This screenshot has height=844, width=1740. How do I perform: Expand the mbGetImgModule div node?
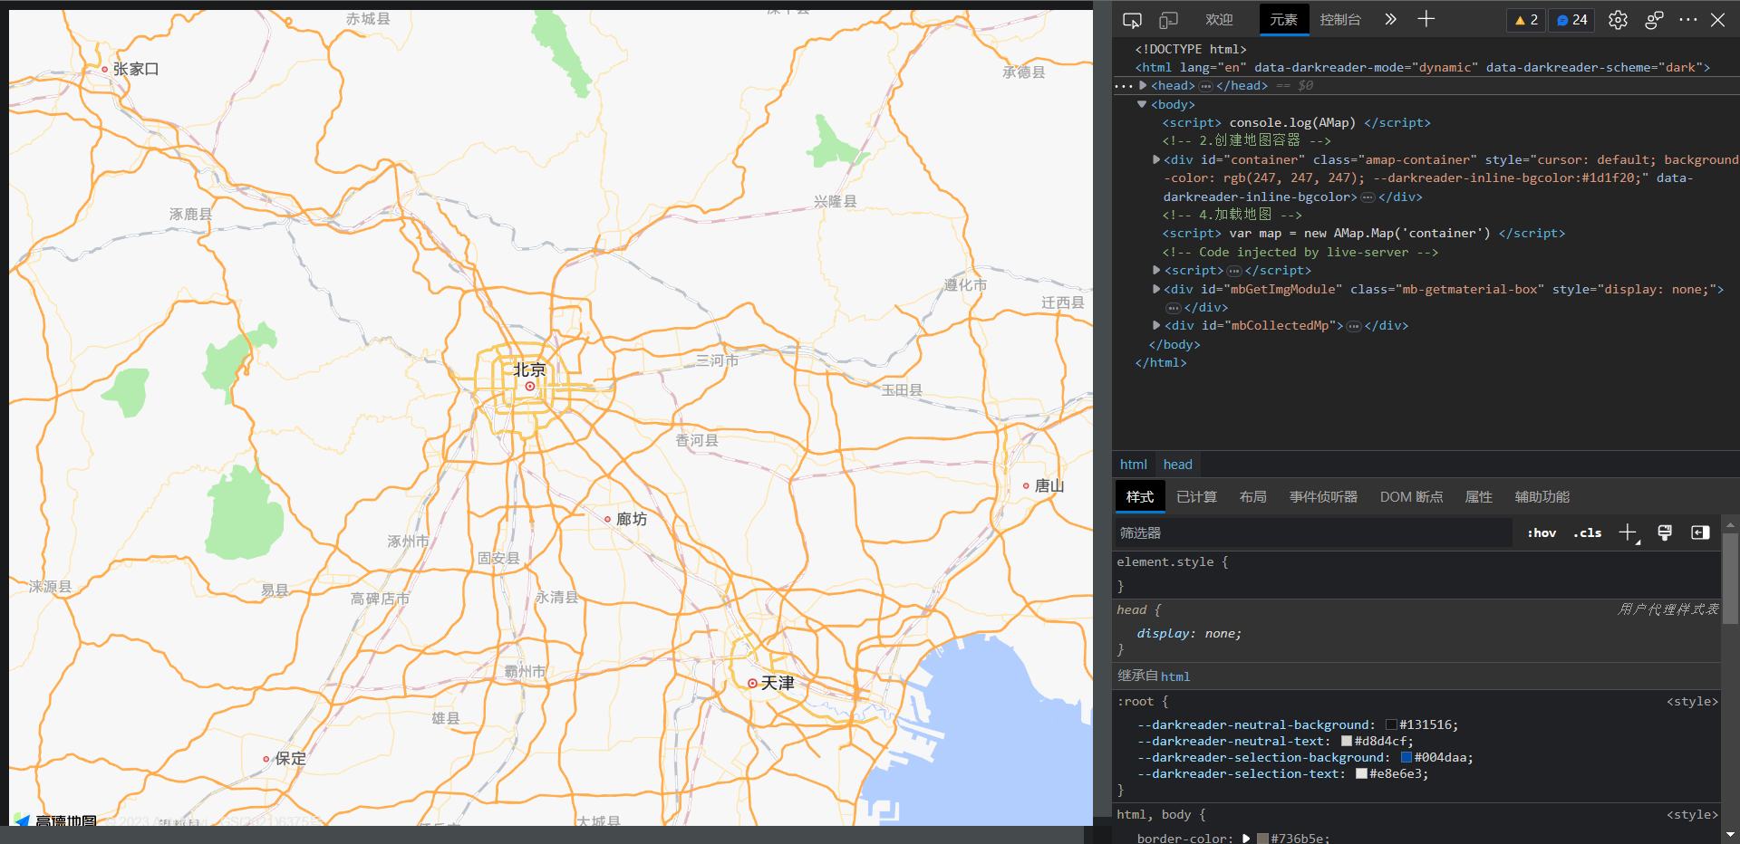tap(1156, 289)
